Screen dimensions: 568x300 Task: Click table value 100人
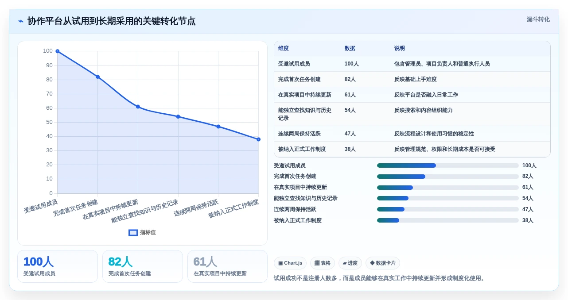point(352,64)
